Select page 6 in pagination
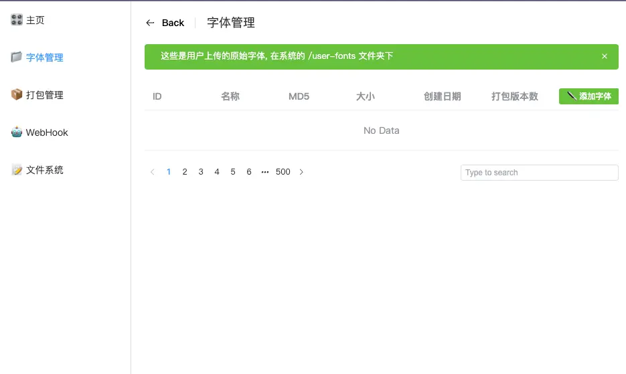Viewport: 626px width, 374px height. pos(249,172)
